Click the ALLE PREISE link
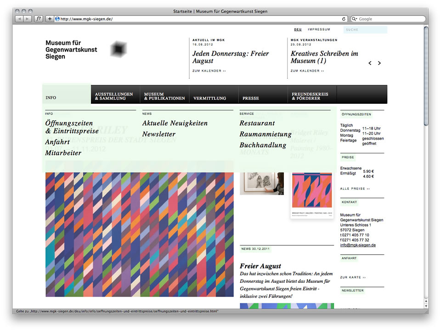 355,189
